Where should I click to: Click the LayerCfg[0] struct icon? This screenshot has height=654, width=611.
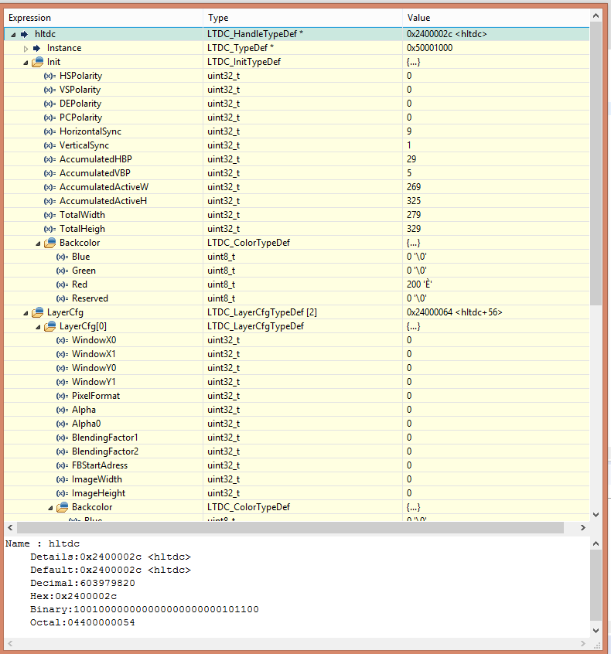(50, 325)
